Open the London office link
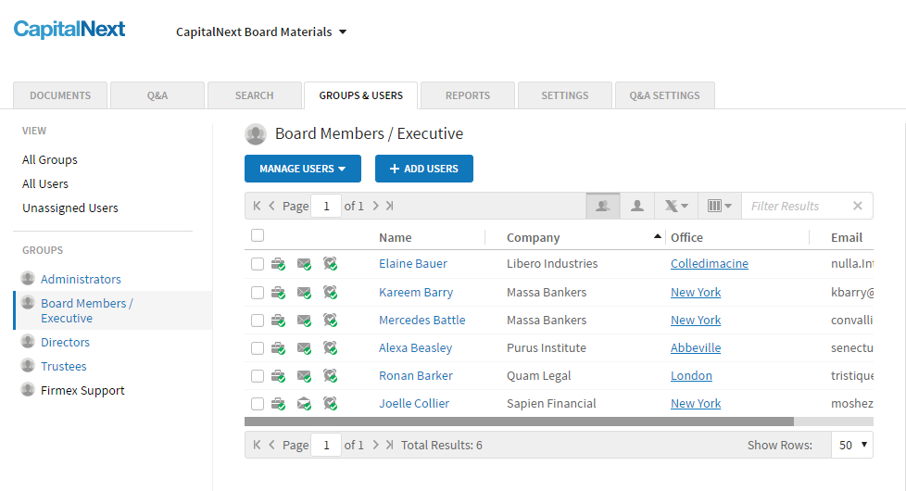The height and width of the screenshot is (491, 906). coord(691,375)
